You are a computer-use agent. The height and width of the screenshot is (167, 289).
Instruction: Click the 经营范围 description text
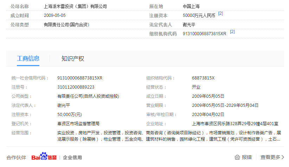pyautogui.click(x=169, y=136)
